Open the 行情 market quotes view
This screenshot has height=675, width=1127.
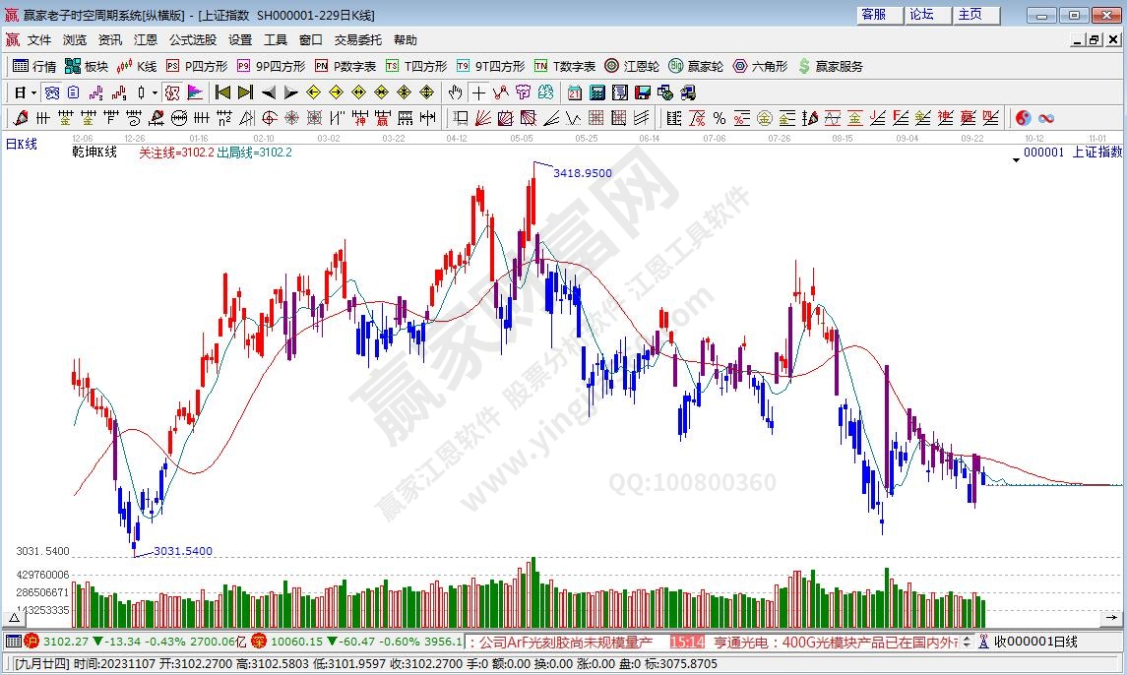click(35, 66)
